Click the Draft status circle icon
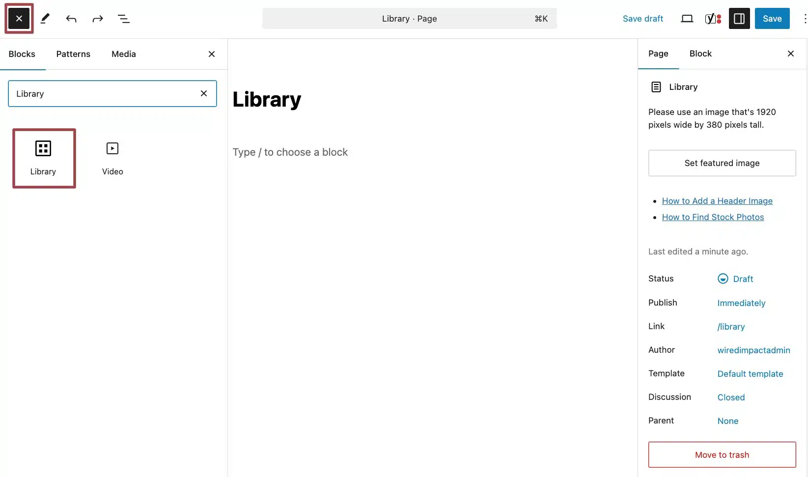The height and width of the screenshot is (477, 808). [x=723, y=279]
